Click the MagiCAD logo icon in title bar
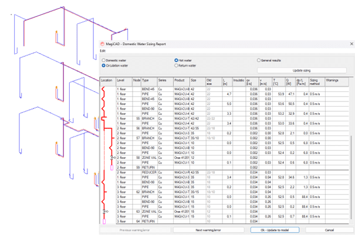The height and width of the screenshot is (235, 355). pyautogui.click(x=103, y=43)
